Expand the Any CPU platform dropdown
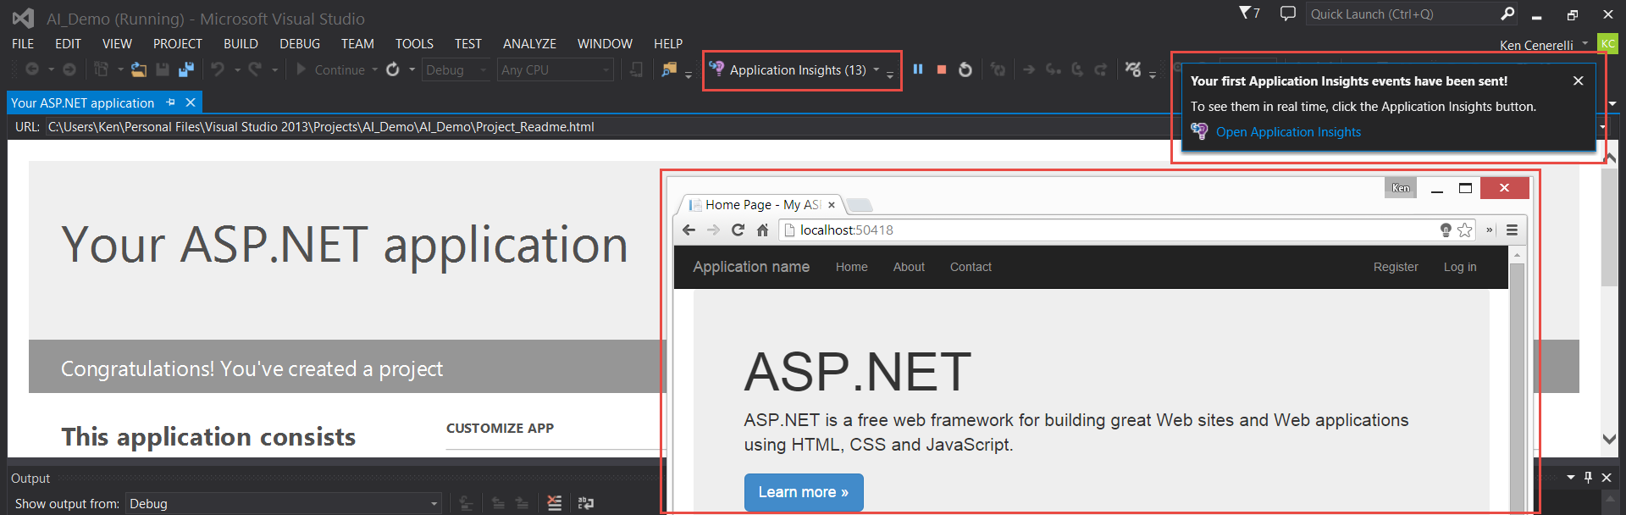The image size is (1626, 515). point(606,70)
